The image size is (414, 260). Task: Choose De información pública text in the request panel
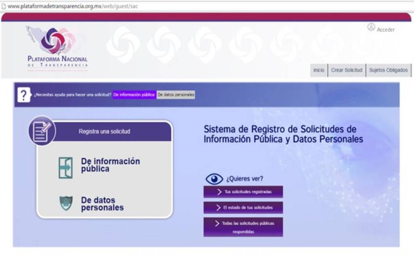pyautogui.click(x=110, y=165)
